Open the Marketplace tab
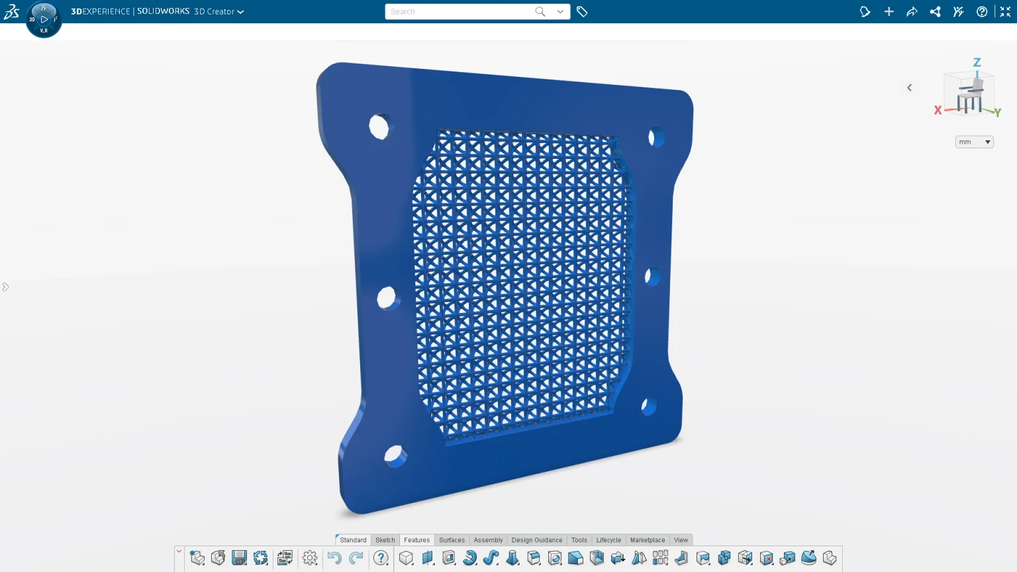 [648, 540]
